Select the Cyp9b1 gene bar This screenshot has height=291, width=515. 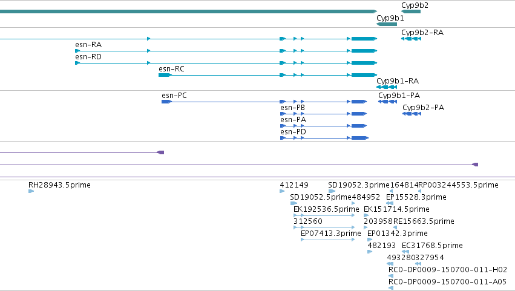[387, 24]
